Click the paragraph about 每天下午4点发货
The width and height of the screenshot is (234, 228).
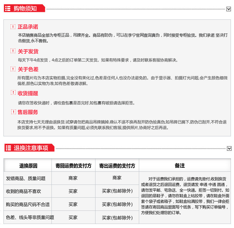coord(98,60)
